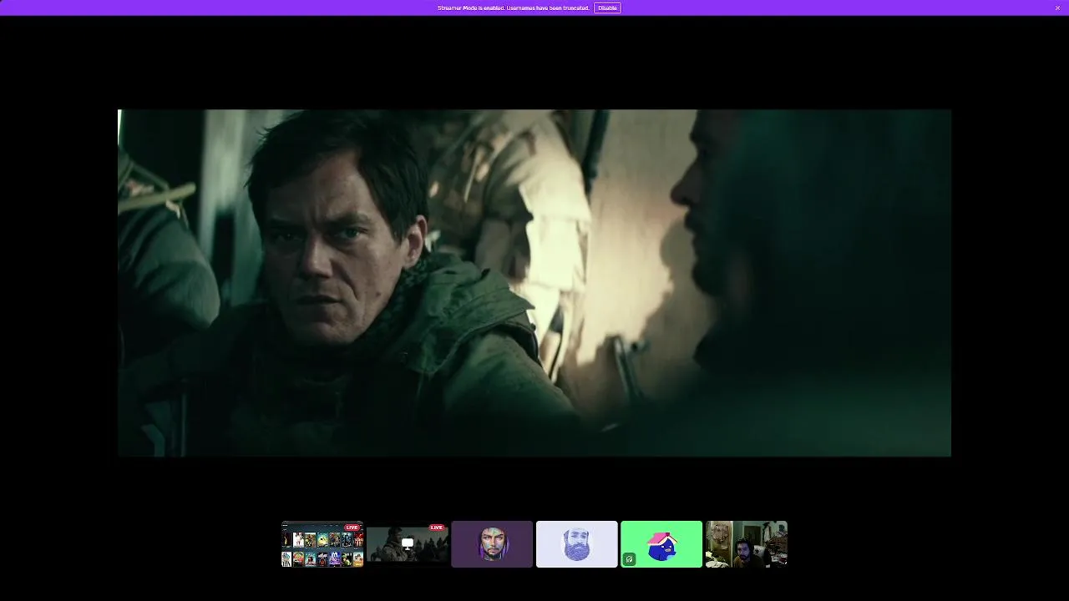Click LIVE badge on first stream tile

click(x=352, y=528)
